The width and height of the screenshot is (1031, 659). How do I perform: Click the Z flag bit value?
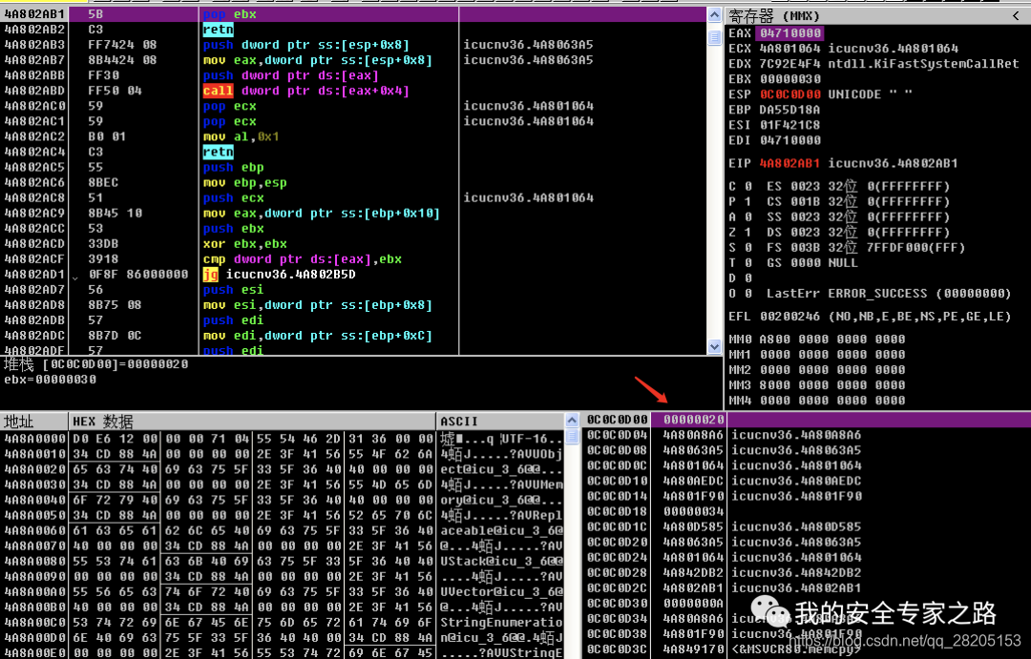(x=748, y=232)
